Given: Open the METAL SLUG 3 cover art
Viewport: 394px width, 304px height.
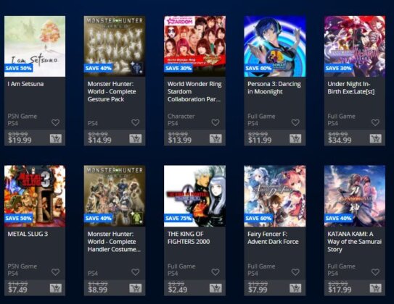Looking at the screenshot, I should (x=35, y=196).
